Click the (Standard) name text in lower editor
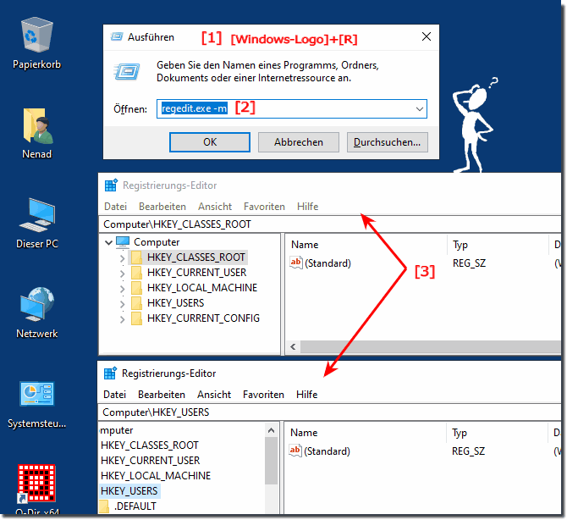Viewport: 567px width, 520px height. click(328, 451)
